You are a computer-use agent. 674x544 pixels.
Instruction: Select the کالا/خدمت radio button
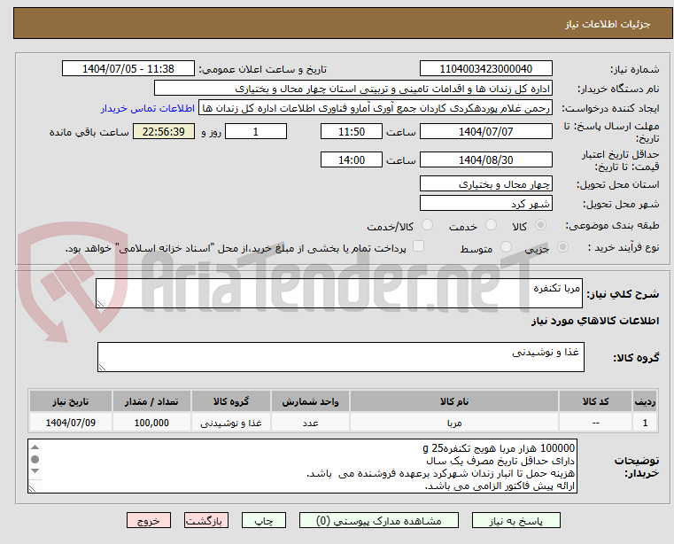click(427, 225)
